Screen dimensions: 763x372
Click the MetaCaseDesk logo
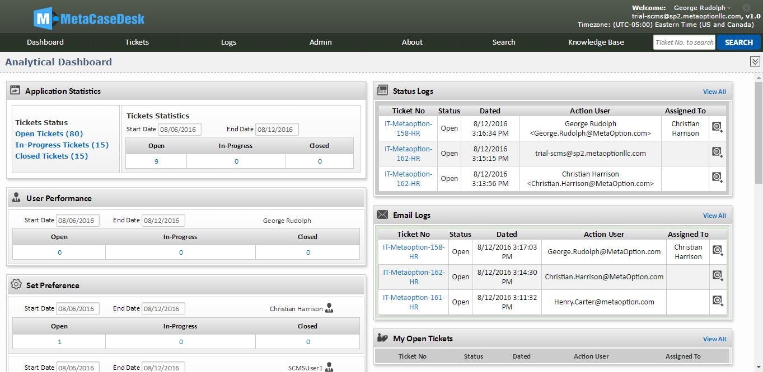(87, 18)
